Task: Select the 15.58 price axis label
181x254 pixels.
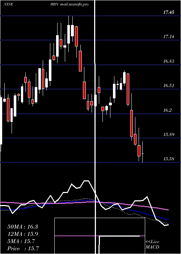Action: coord(169,159)
